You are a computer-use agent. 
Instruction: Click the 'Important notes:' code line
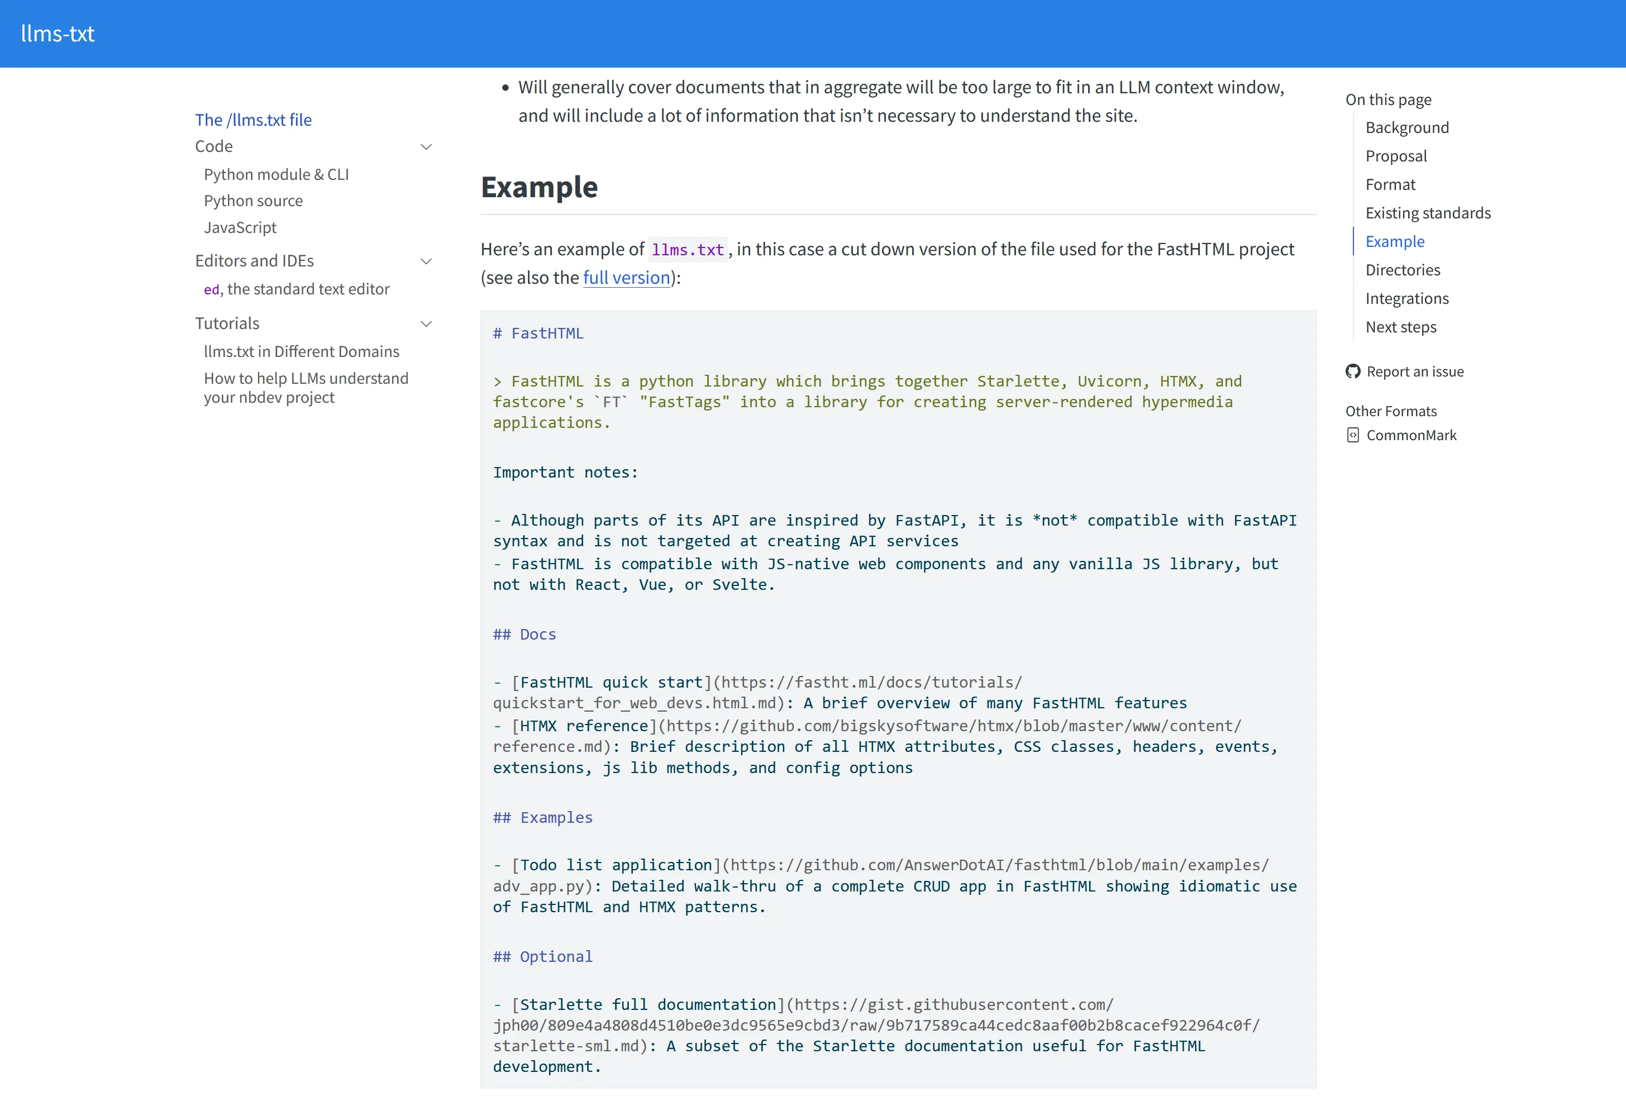(565, 473)
